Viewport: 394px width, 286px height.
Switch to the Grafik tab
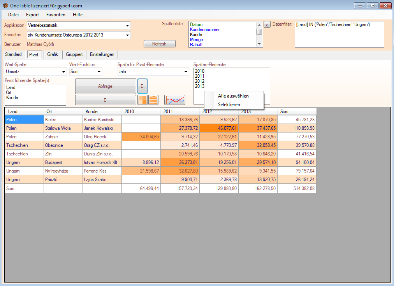[53, 55]
